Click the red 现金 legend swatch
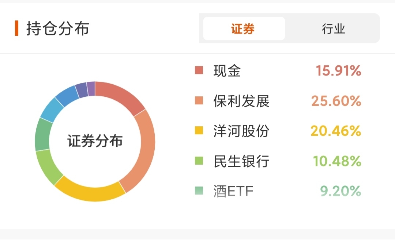This screenshot has height=242, width=395. tap(199, 70)
